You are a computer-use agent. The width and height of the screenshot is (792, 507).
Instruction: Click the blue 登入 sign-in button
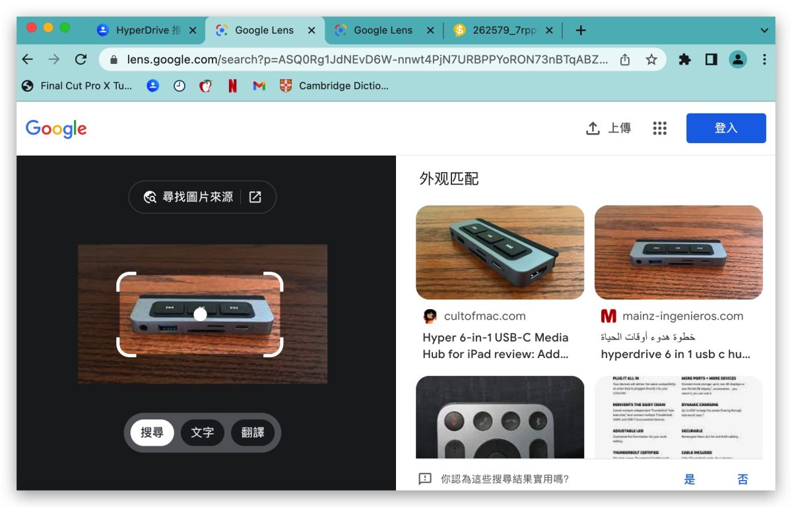tap(726, 128)
